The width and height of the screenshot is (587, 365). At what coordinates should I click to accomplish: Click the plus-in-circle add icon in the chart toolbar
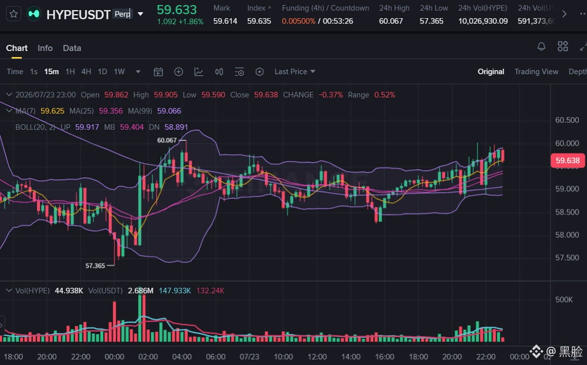(179, 72)
